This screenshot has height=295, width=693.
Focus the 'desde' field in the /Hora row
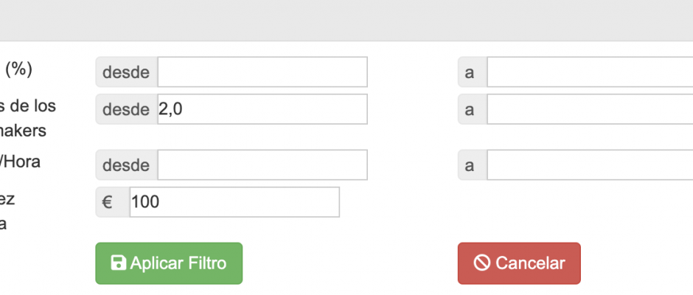(x=262, y=165)
